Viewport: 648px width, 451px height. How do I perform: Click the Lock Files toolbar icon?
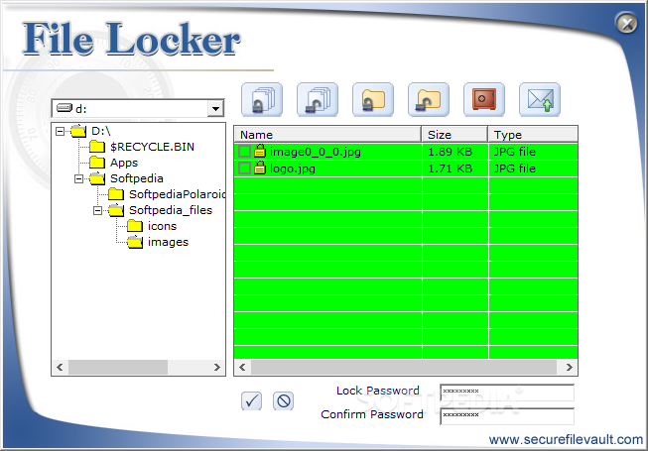(x=262, y=100)
